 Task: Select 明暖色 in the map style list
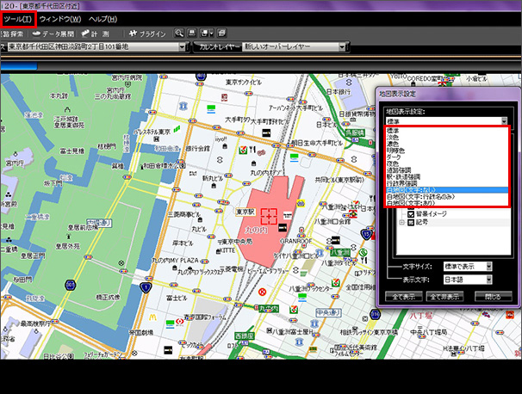[446, 151]
